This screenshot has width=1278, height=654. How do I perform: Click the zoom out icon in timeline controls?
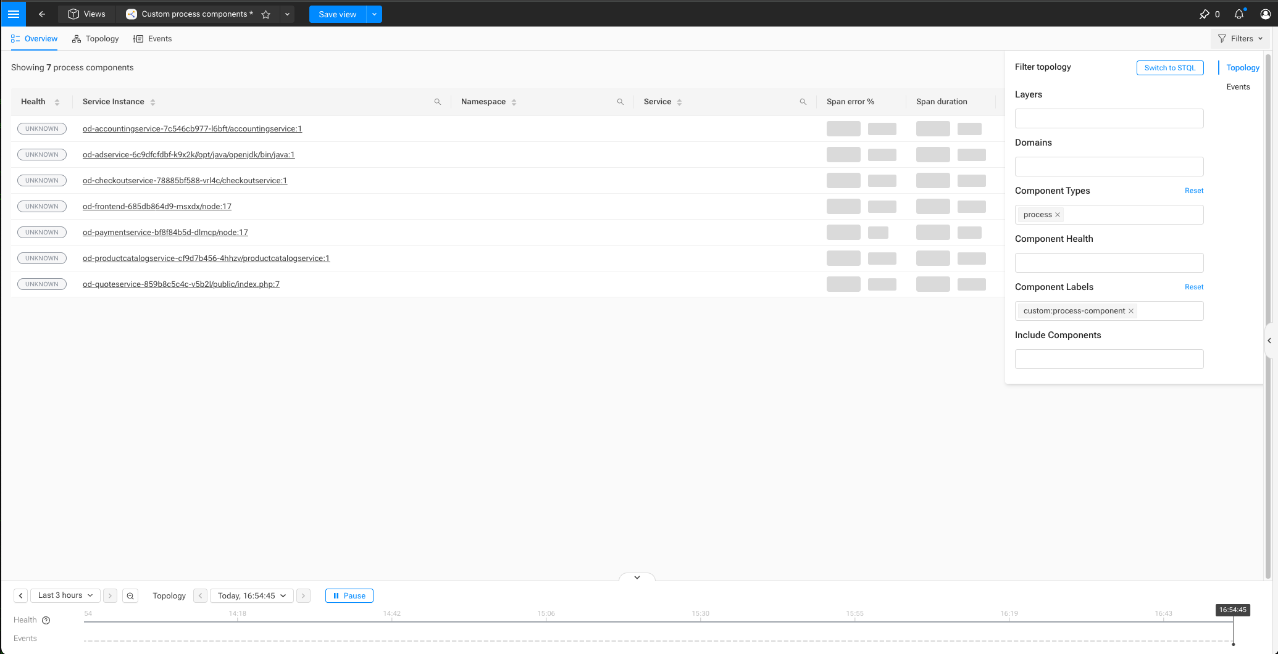pos(130,595)
